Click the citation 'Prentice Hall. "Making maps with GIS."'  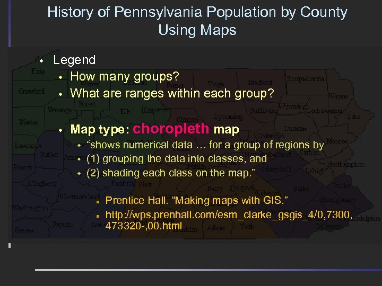pyautogui.click(x=197, y=201)
